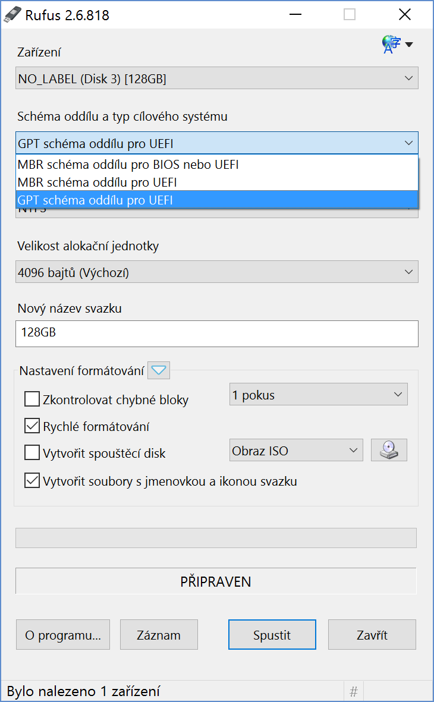Uncheck Vytvořit soubory s jmenovkou a ikonou
This screenshot has height=702, width=434.
click(32, 480)
